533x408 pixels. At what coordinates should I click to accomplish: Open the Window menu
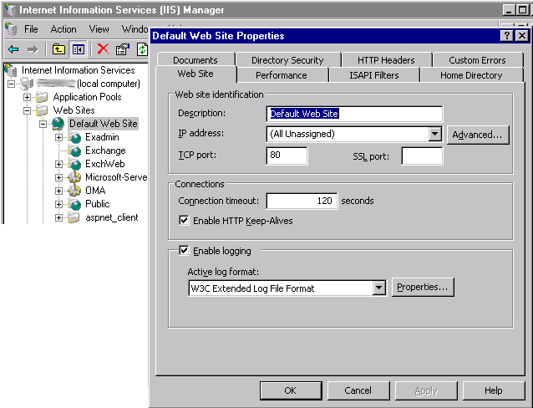135,29
